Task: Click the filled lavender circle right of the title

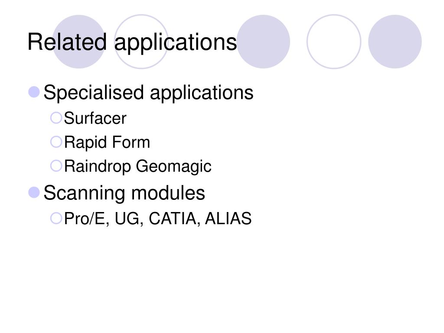Action: 263,42
